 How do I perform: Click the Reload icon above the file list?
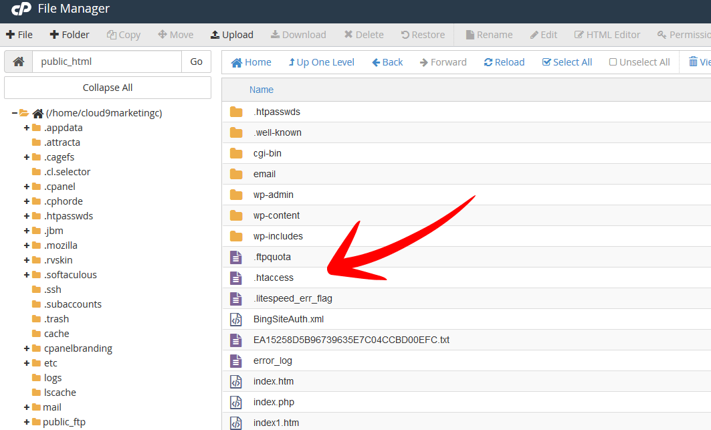point(504,62)
